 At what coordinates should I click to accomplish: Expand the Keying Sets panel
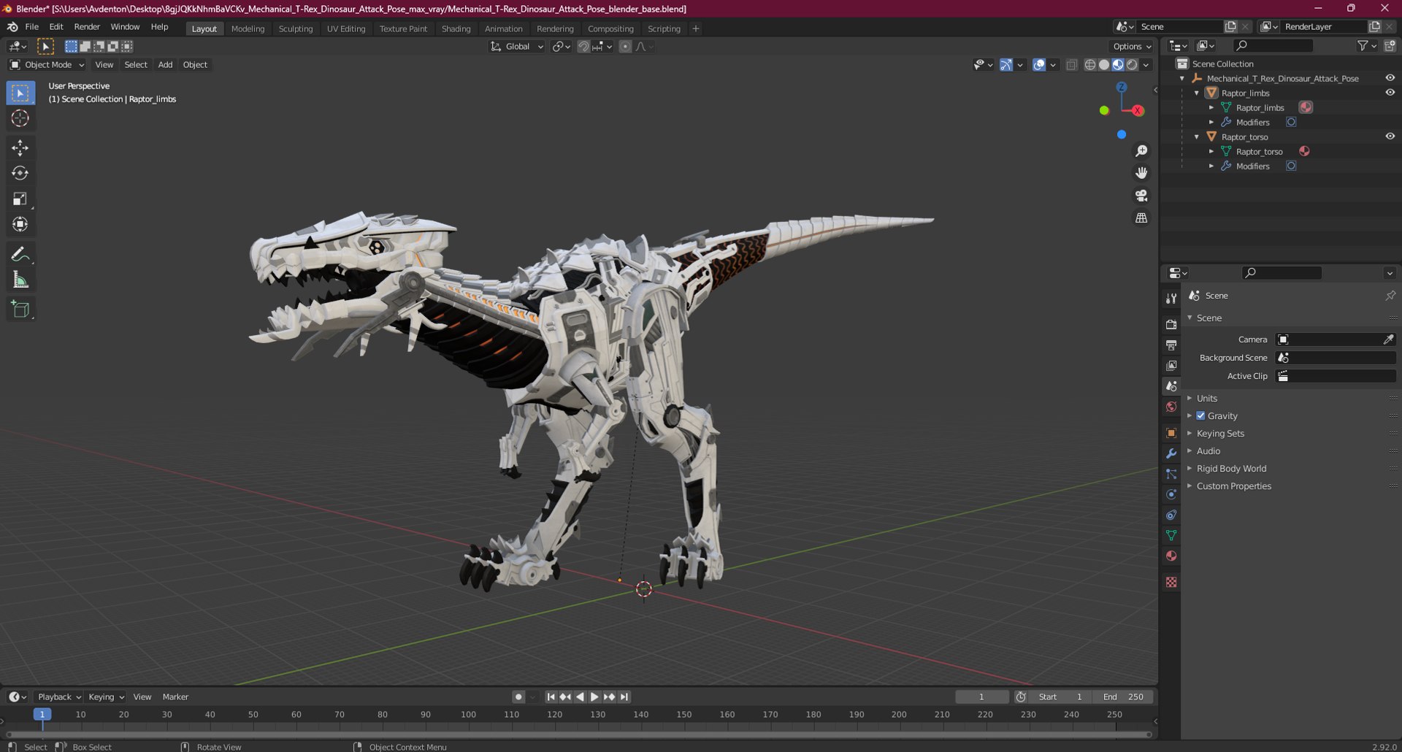click(1220, 433)
